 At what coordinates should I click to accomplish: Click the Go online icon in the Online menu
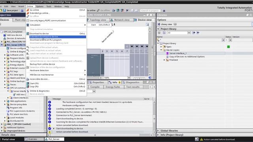click(28, 10)
